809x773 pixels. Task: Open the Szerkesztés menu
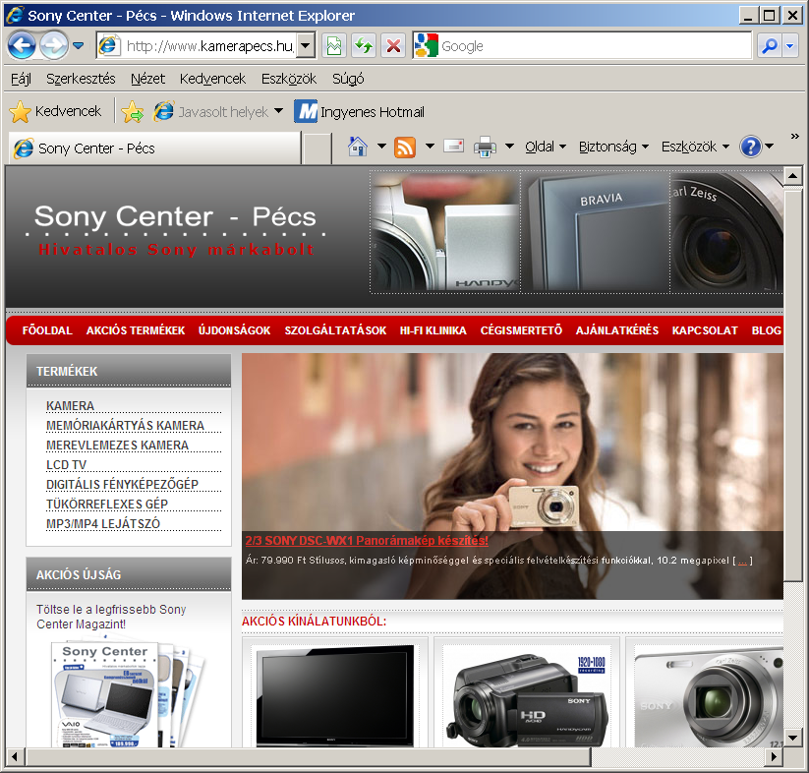pos(81,79)
